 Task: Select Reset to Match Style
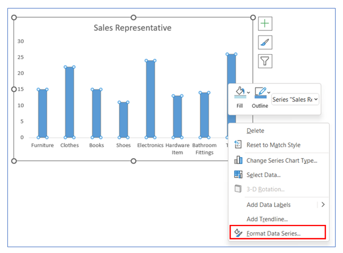click(279, 145)
